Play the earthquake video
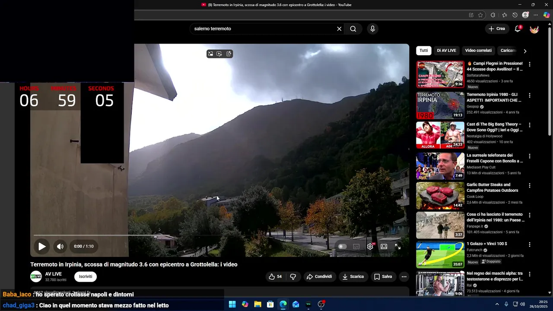The width and height of the screenshot is (553, 311). [x=42, y=247]
